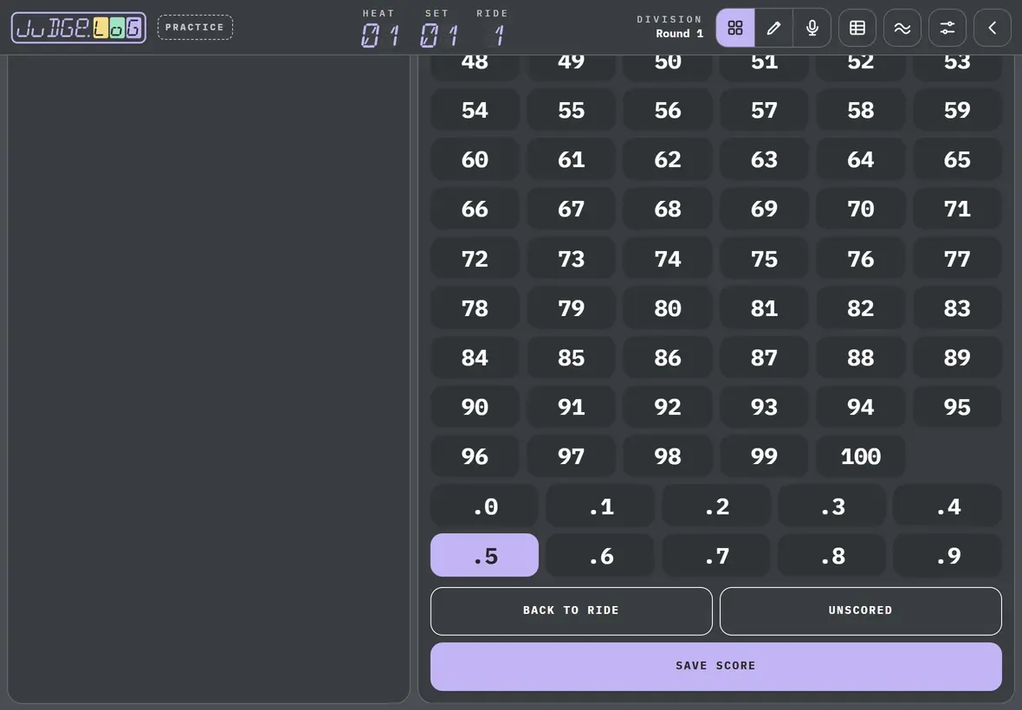Screen dimensions: 1022x710
Task: Select score 72
Action: point(475,259)
